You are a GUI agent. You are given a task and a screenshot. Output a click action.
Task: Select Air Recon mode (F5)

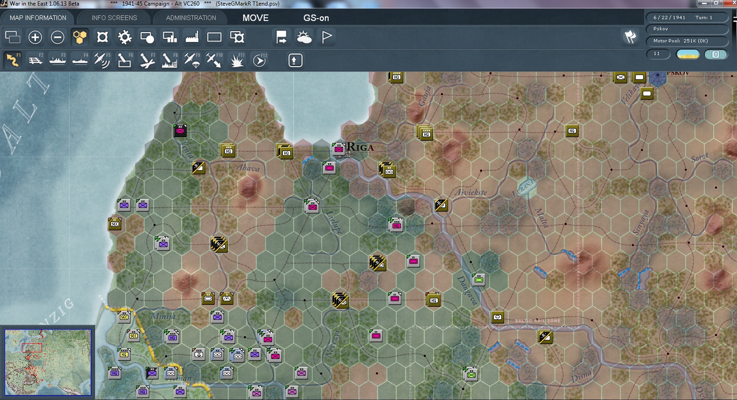point(102,60)
